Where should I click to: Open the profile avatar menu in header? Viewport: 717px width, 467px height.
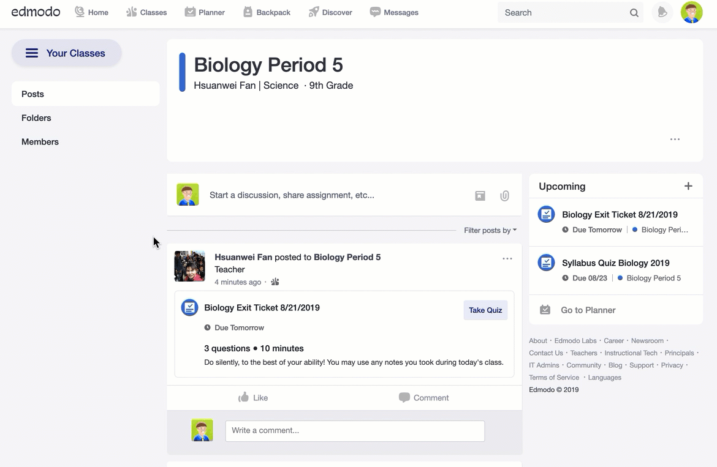pyautogui.click(x=691, y=12)
